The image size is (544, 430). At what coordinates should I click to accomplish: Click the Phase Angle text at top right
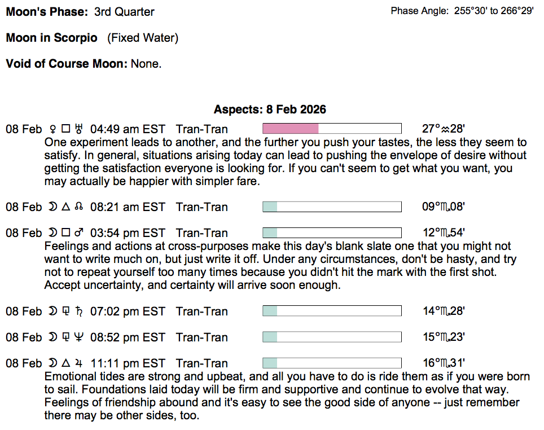(462, 11)
